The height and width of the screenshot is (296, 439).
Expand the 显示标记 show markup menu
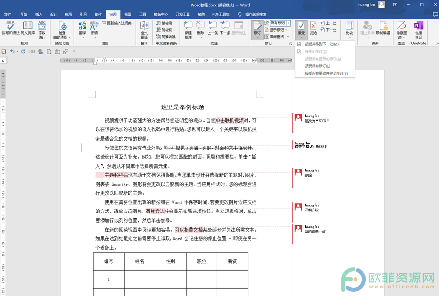(276, 30)
